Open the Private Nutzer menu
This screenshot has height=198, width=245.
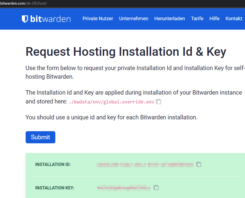point(98,19)
